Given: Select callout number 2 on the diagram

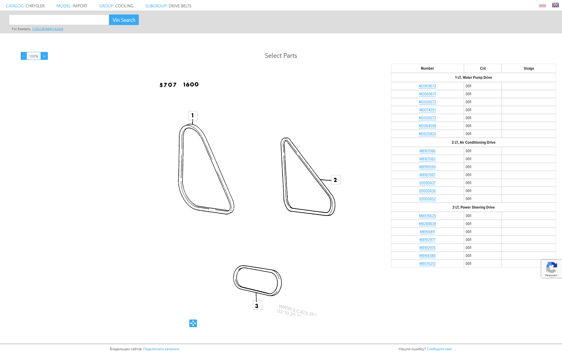Looking at the screenshot, I should (335, 180).
